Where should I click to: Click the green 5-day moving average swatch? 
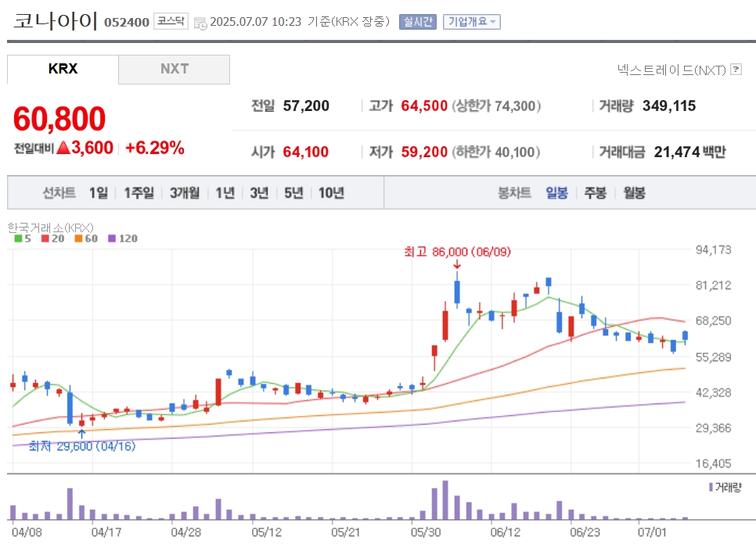[18, 238]
